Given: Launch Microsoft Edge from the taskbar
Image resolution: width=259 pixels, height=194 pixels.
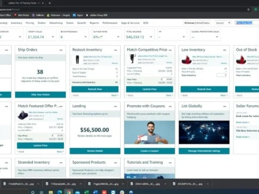Looking at the screenshot, I should coord(60,192).
